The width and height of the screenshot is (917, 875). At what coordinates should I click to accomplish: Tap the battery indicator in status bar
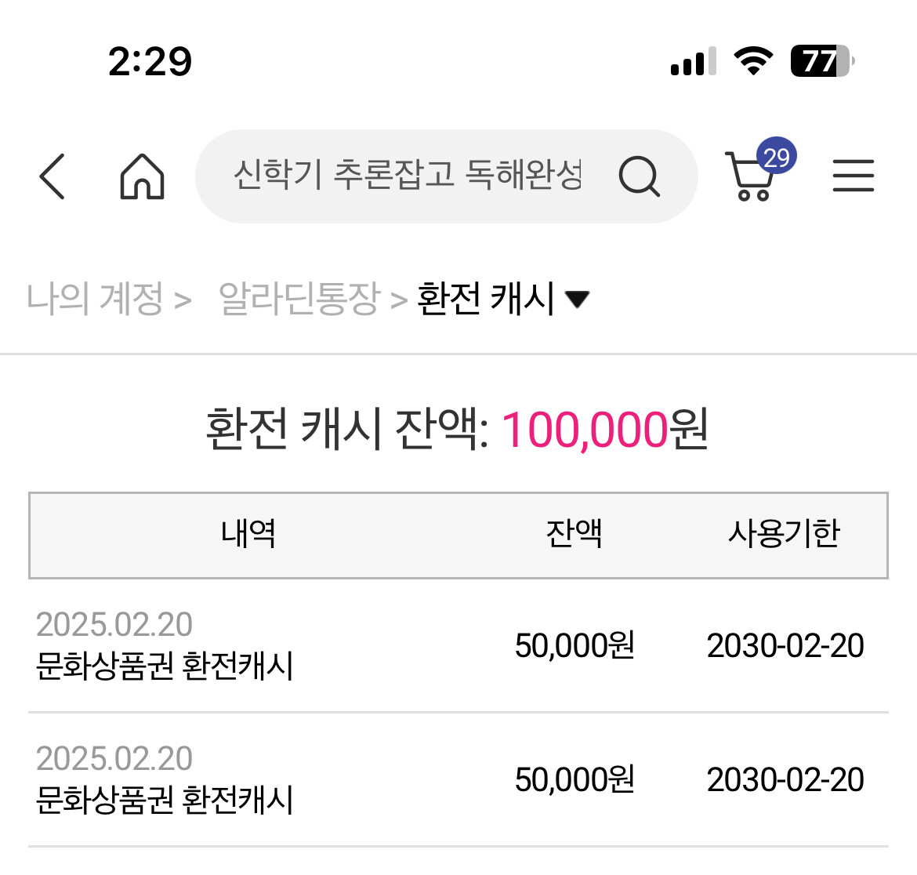821,61
